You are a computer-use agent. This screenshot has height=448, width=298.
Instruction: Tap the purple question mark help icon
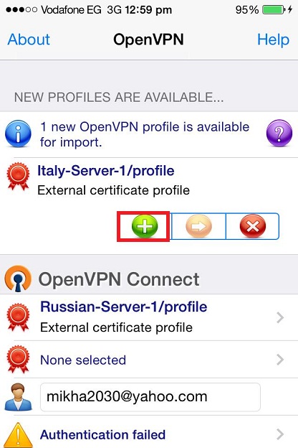click(x=279, y=134)
